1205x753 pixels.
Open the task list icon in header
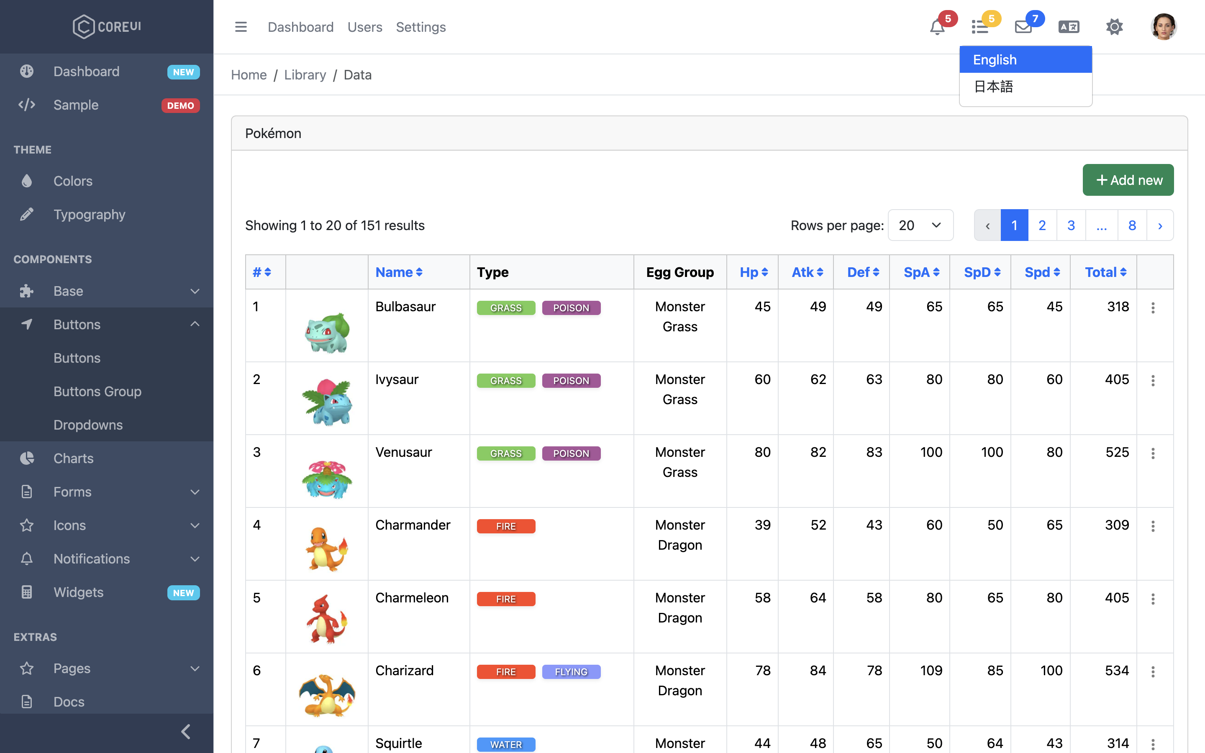tap(980, 27)
